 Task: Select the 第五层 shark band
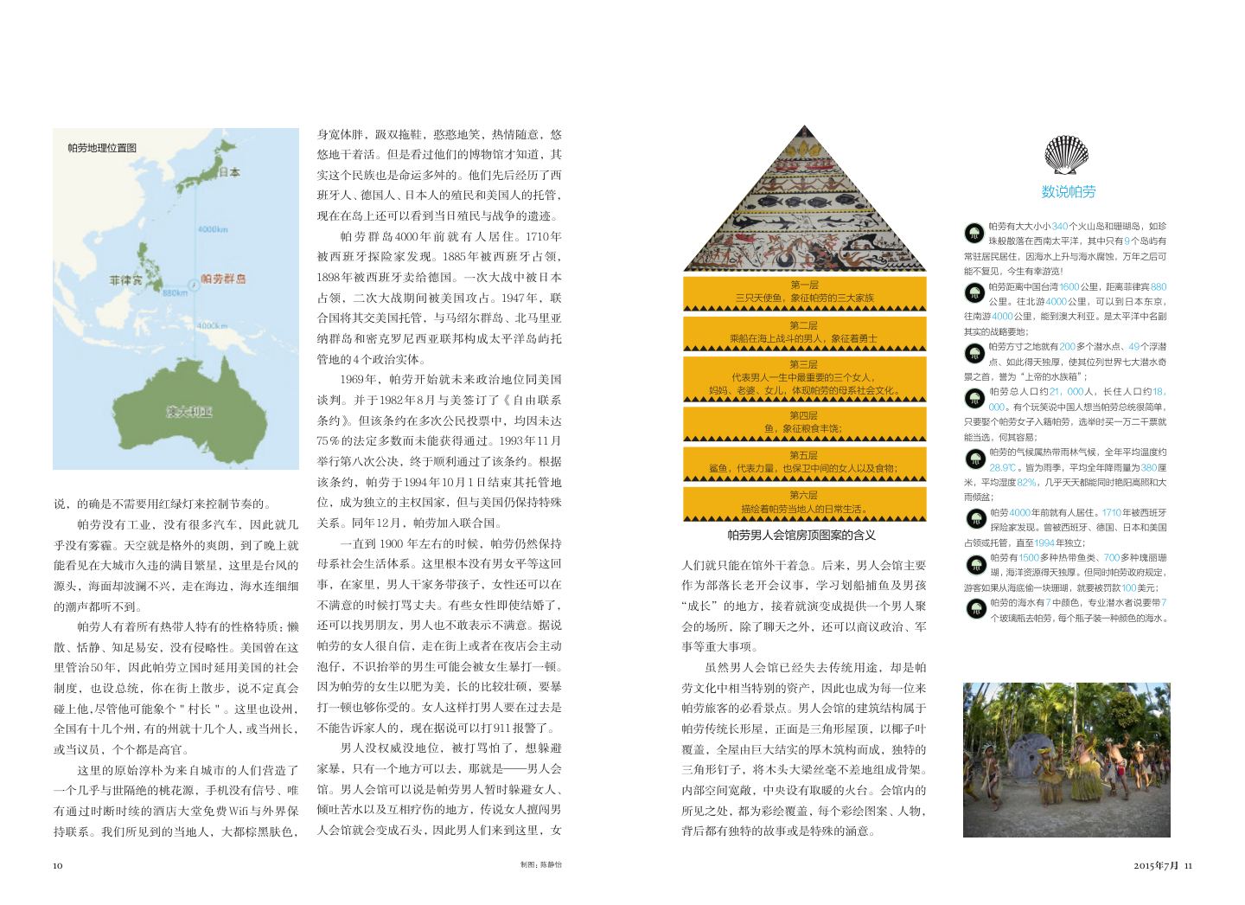[804, 462]
